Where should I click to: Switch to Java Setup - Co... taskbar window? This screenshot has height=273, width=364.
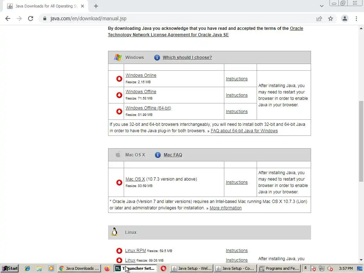click(x=235, y=268)
